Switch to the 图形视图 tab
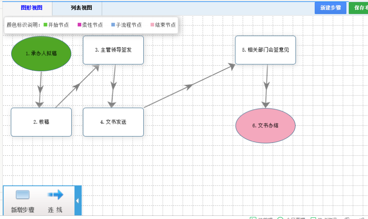The image size is (368, 219). coord(31,8)
